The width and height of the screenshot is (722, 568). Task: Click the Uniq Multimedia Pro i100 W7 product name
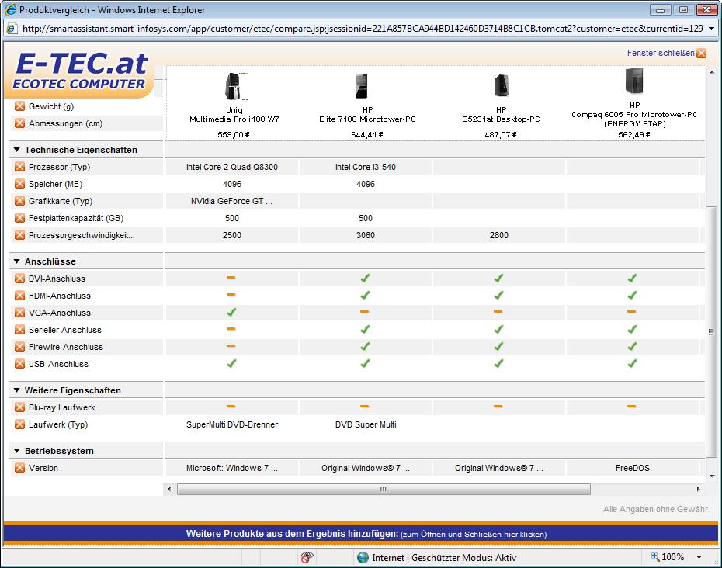(234, 115)
